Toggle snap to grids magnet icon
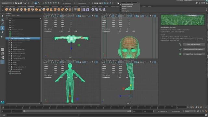Image resolution: width=208 pixels, height=117 pixels. [46, 3]
